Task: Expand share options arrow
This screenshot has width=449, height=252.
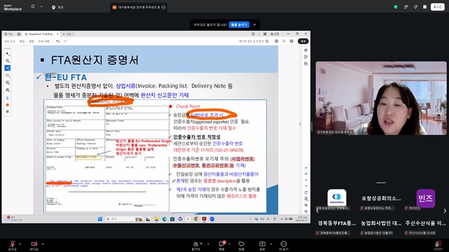Action: pos(271,244)
